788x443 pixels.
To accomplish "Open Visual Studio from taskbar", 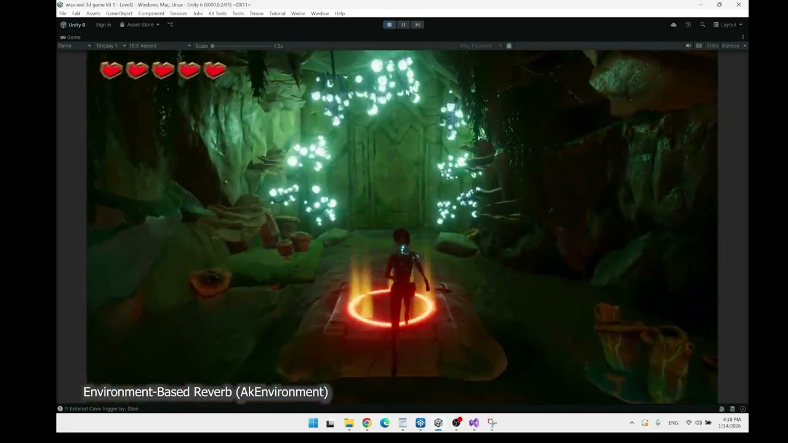I will [474, 423].
